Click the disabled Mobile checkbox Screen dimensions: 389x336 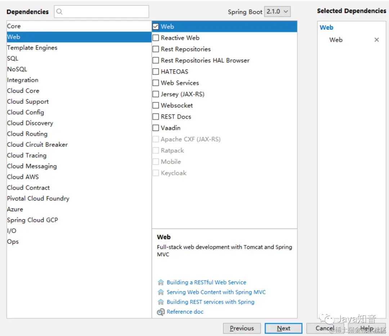(156, 162)
